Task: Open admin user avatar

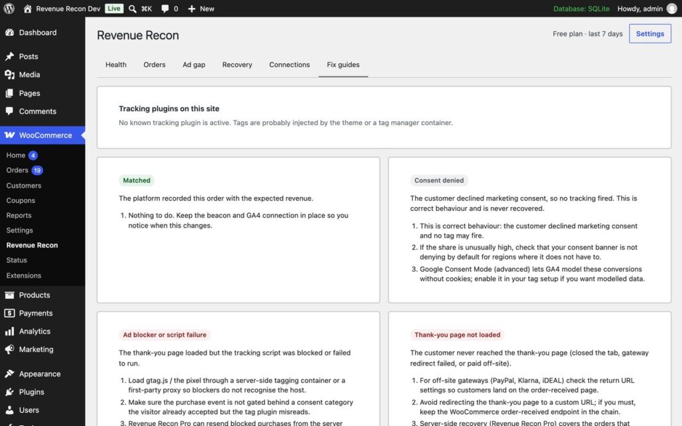Action: click(671, 9)
